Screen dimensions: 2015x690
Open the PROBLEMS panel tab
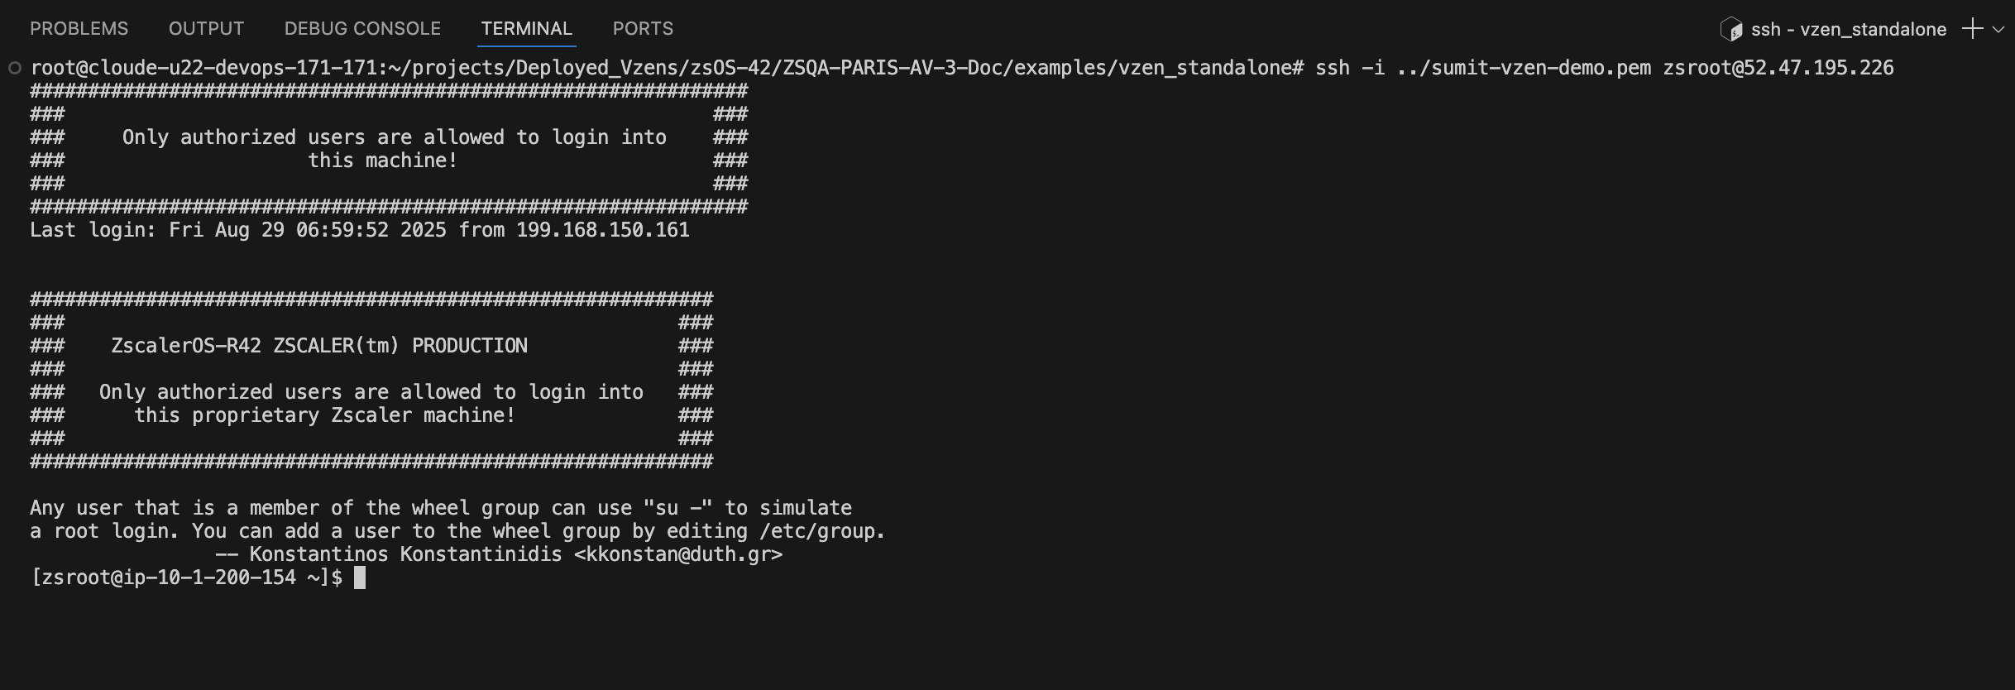(79, 29)
